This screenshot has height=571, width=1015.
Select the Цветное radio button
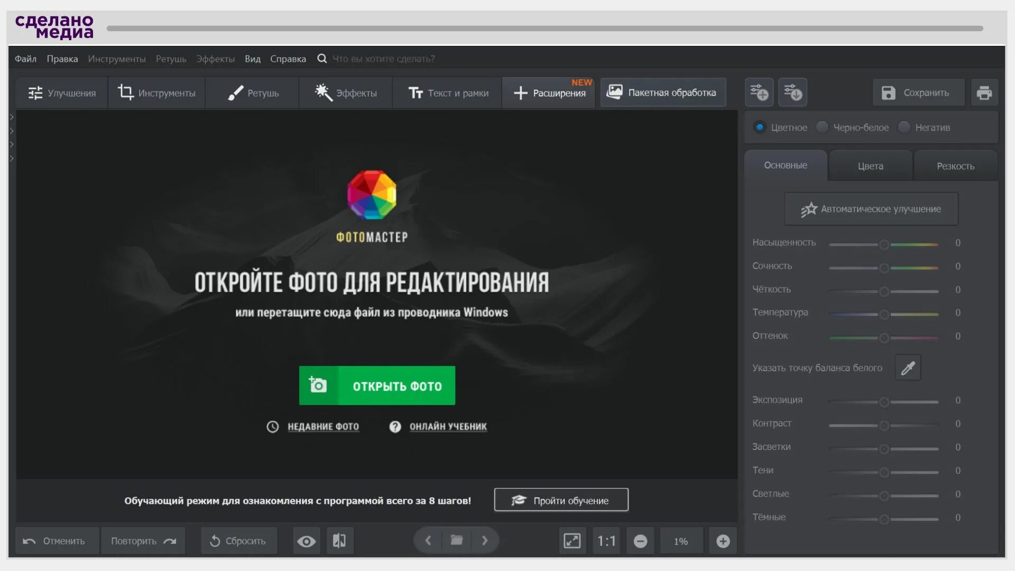tap(760, 127)
